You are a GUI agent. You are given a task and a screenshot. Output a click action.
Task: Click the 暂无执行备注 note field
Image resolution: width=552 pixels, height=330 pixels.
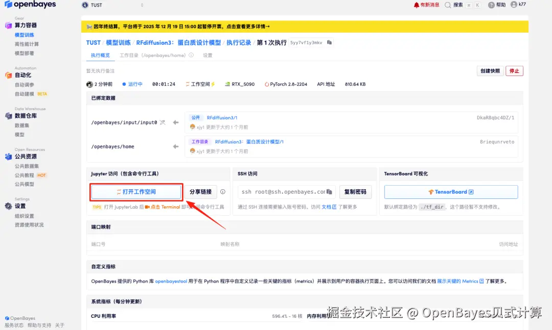tap(101, 71)
